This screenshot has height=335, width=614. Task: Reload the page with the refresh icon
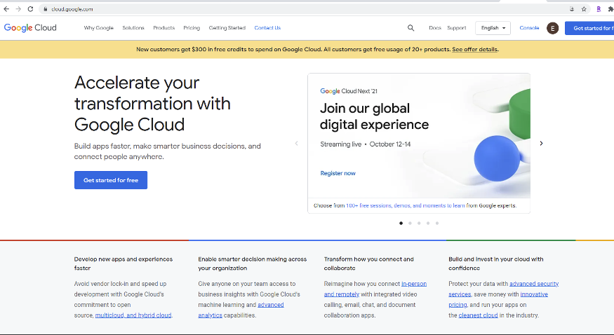tap(30, 9)
